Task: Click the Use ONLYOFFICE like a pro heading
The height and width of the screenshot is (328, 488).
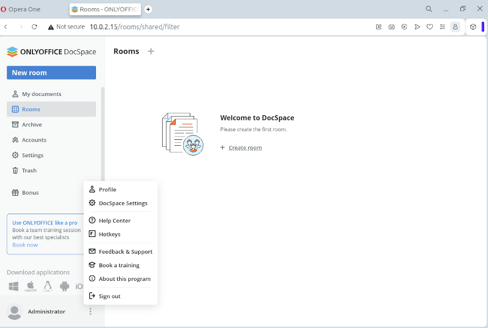Action: click(45, 223)
